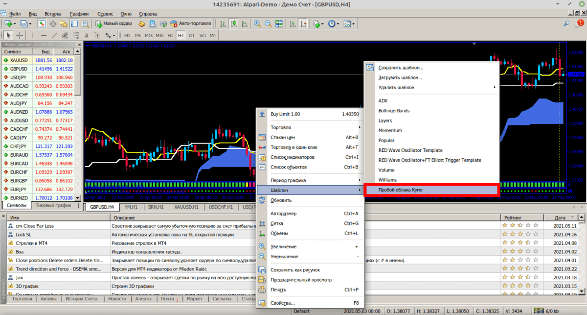587x315 pixels.
Task: Switch to the XAUUSD,H1 chart tab
Action: pyautogui.click(x=186, y=207)
